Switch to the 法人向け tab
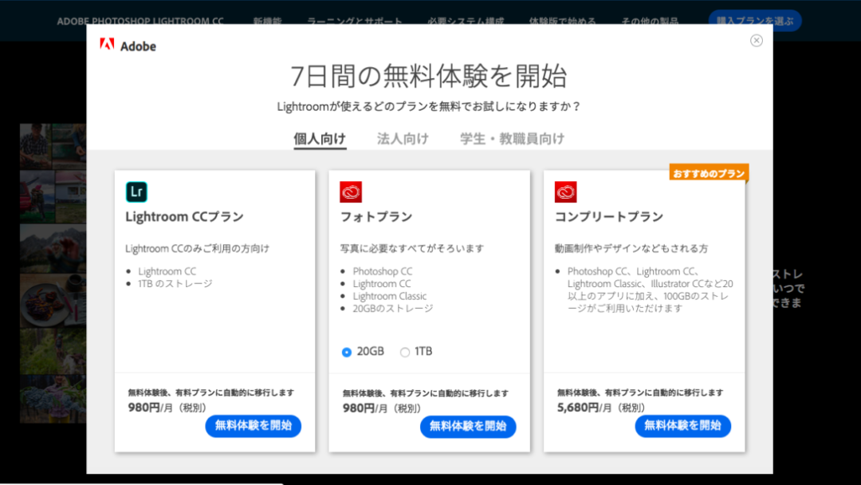This screenshot has width=861, height=485. 403,139
